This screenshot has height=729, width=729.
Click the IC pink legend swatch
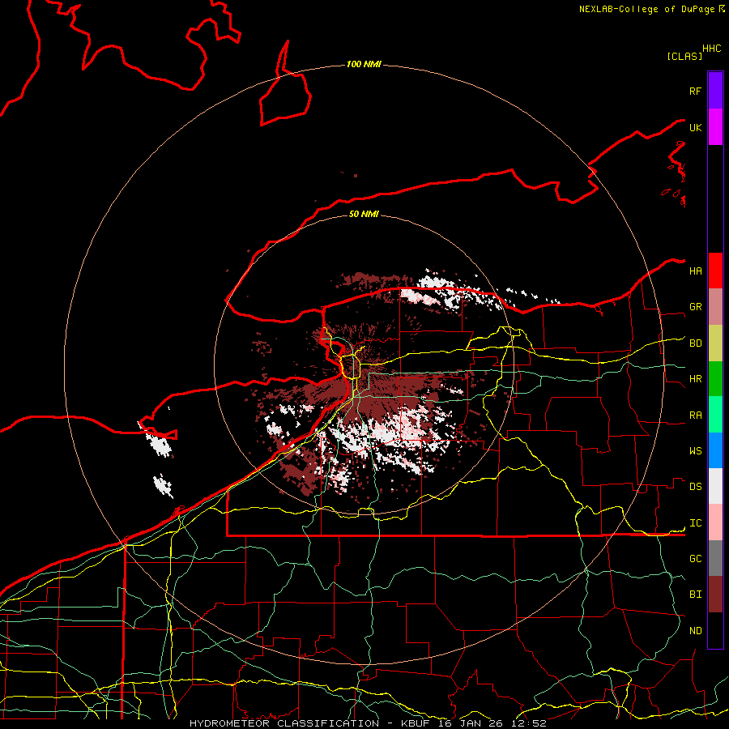(715, 522)
